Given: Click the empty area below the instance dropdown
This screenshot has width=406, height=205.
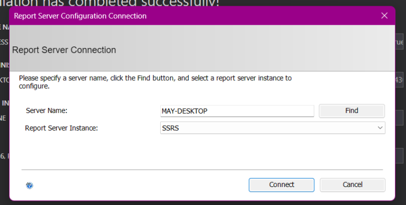Looking at the screenshot, I should [x=202, y=152].
